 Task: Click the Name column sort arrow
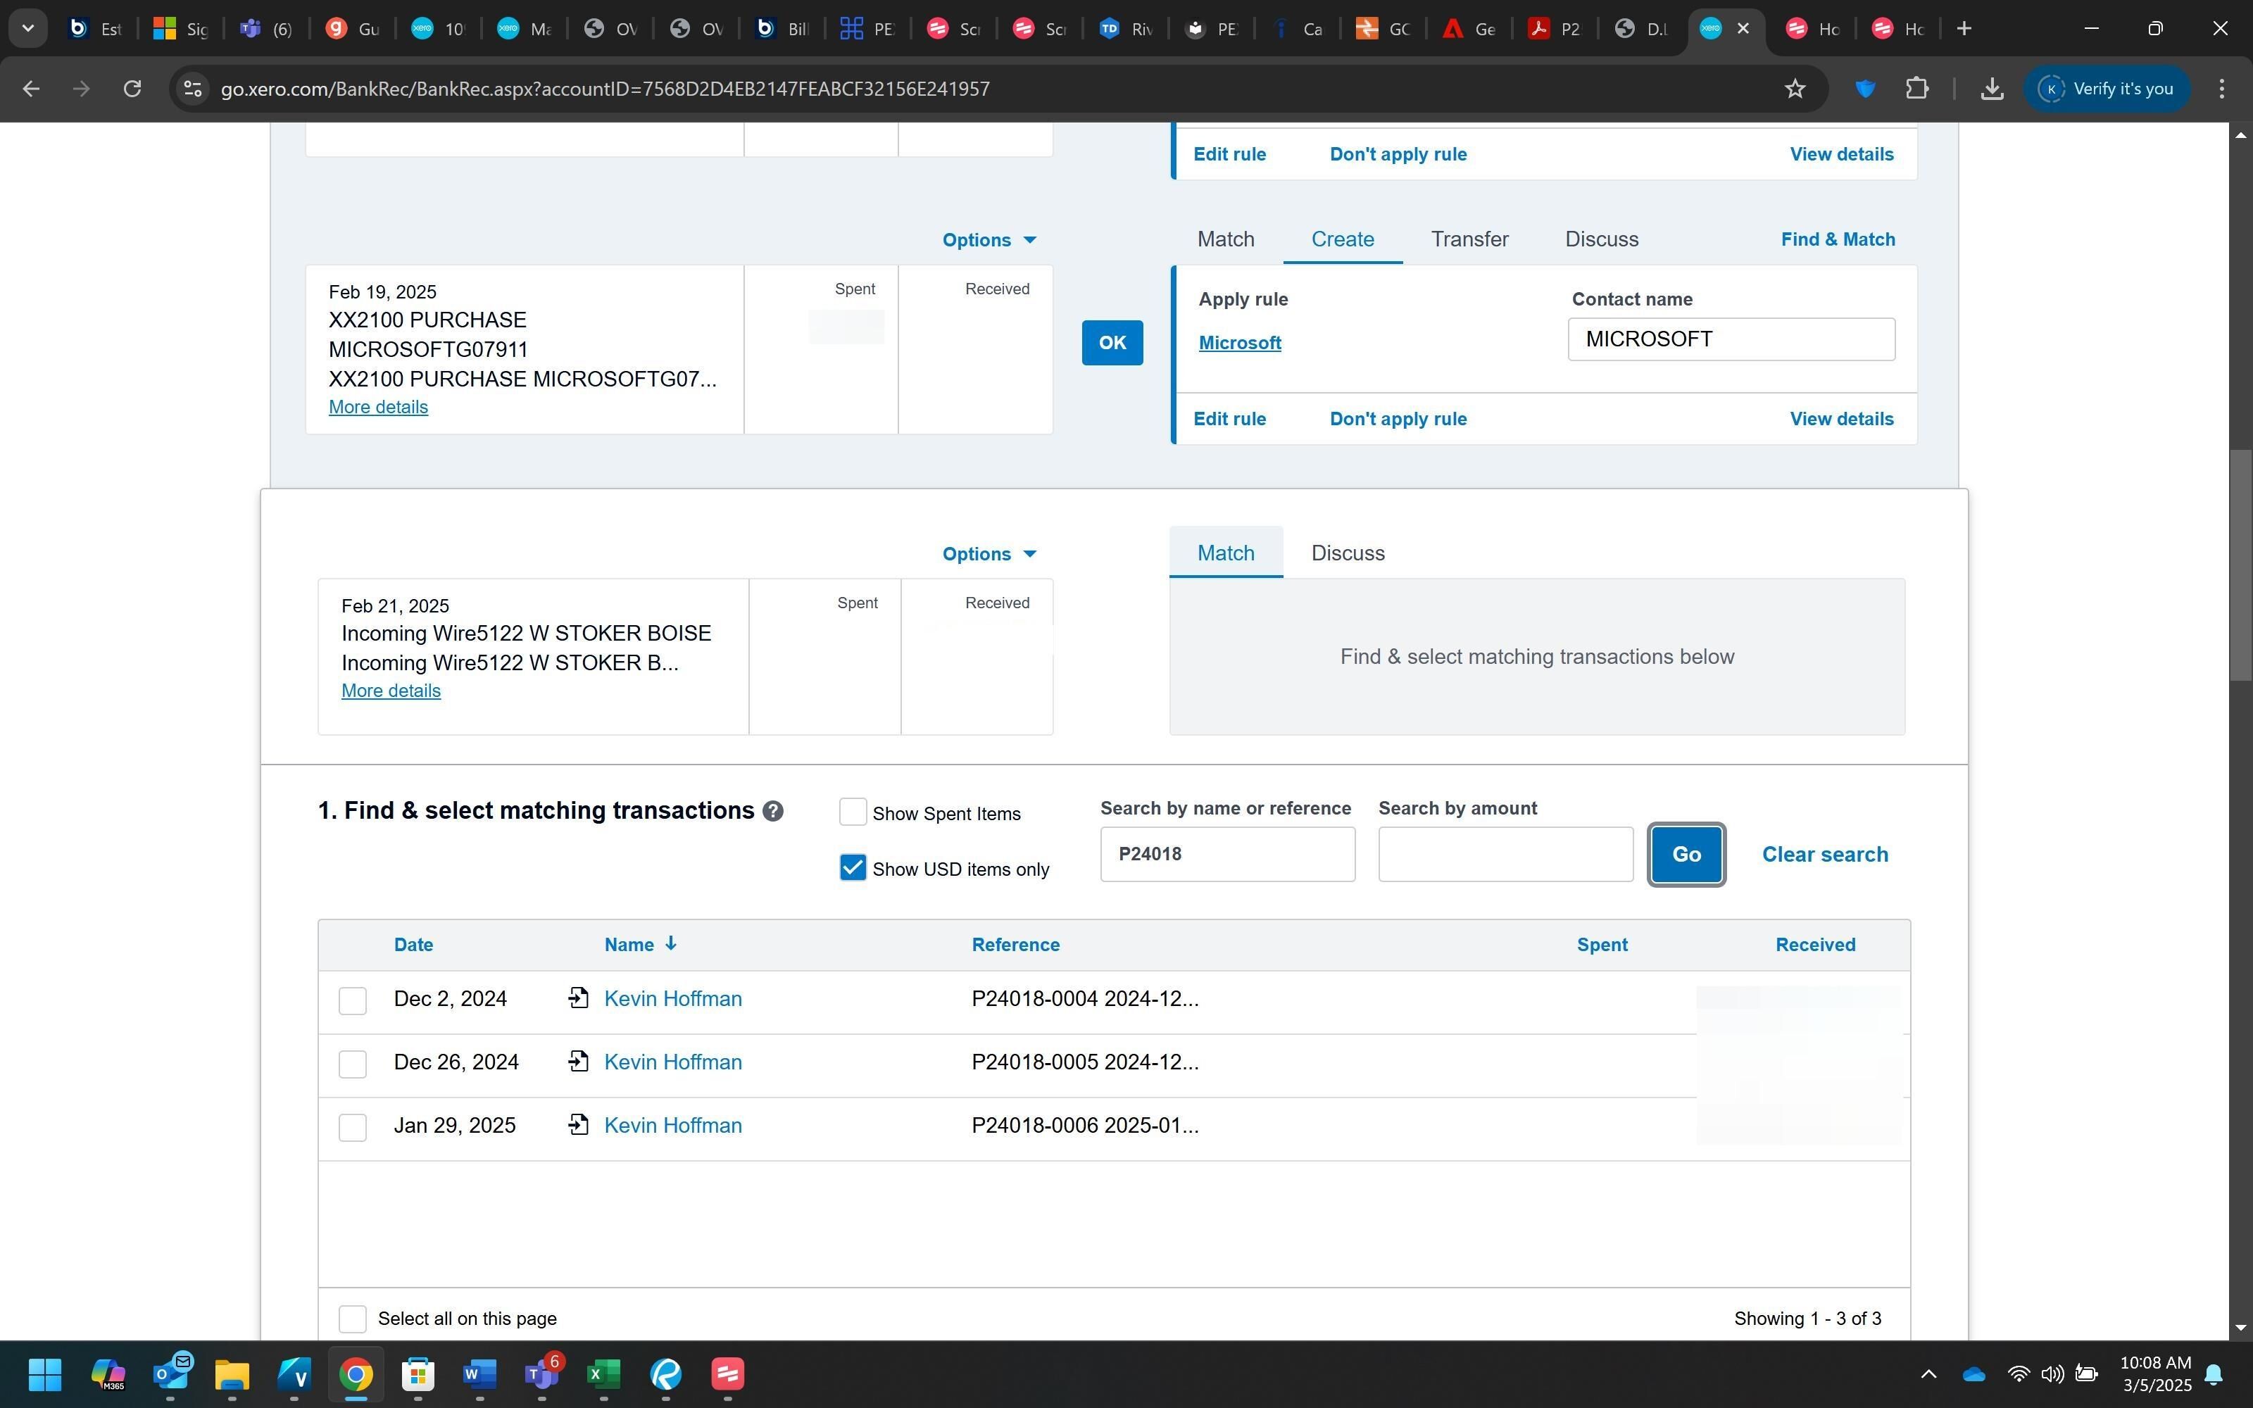coord(670,943)
